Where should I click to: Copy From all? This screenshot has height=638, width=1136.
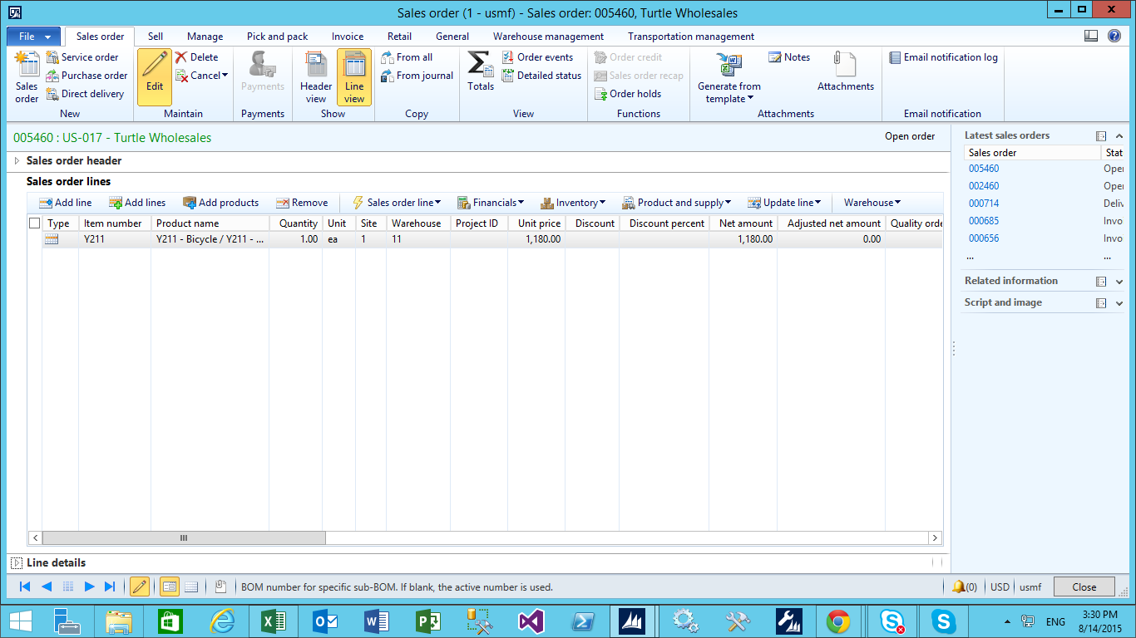tap(407, 57)
